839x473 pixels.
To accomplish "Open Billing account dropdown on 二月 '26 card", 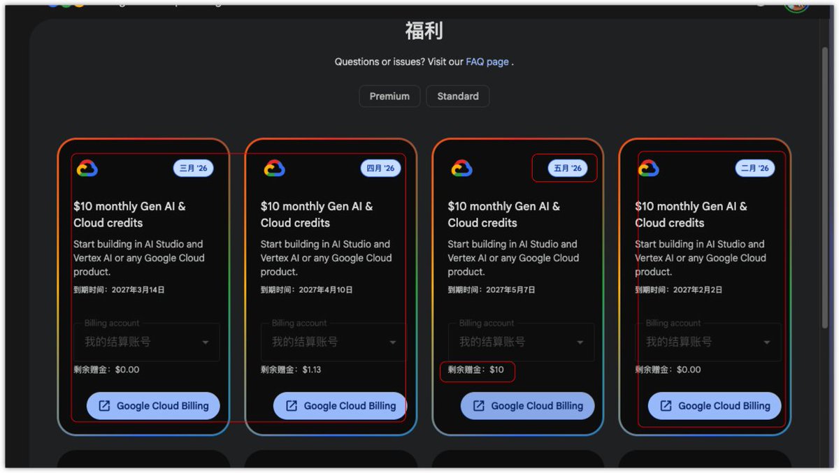I will pos(708,342).
